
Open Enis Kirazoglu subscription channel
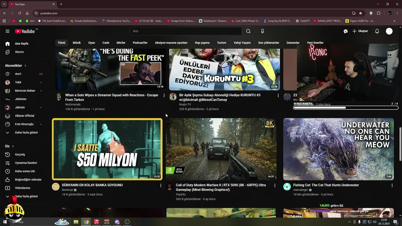[24, 124]
